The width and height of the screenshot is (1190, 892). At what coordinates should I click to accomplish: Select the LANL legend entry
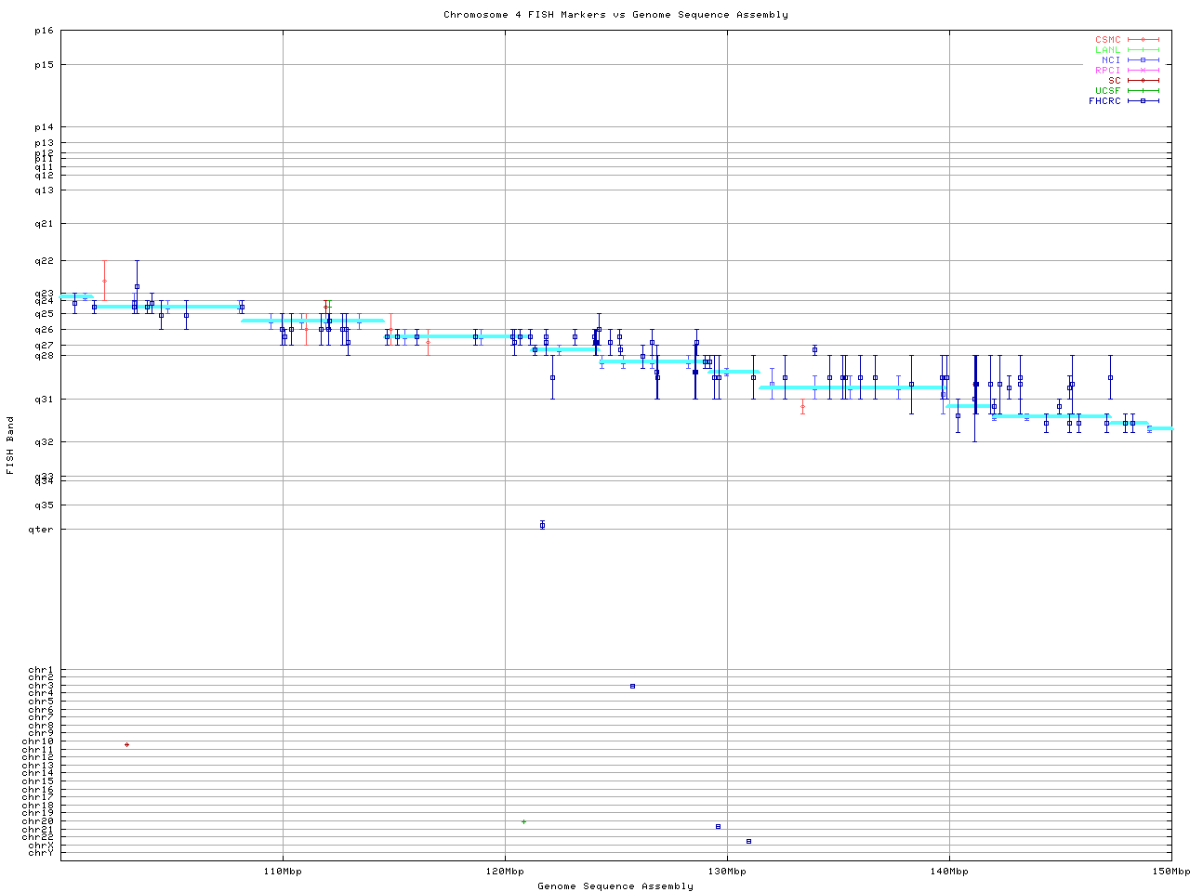(x=1107, y=50)
